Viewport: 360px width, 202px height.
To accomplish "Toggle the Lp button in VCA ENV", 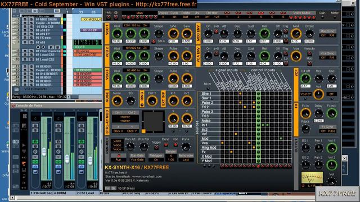I will 286,63.
